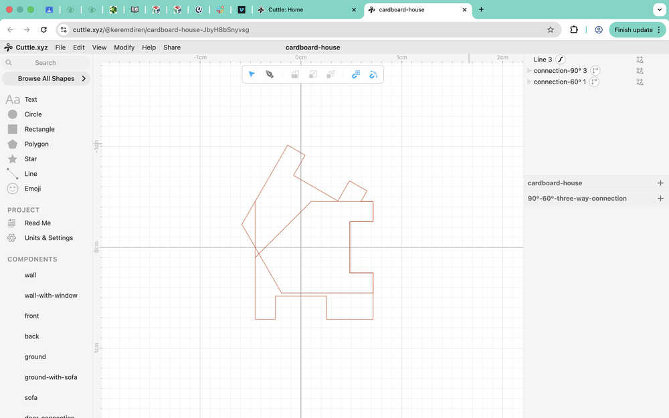This screenshot has width=669, height=418.
Task: Open the Share menu
Action: 172,47
